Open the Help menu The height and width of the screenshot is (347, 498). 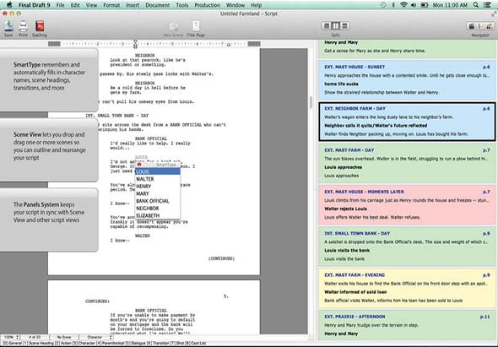pos(256,5)
